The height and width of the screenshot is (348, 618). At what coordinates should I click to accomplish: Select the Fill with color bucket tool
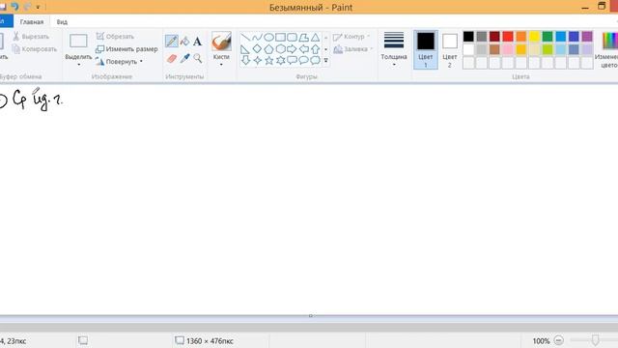(184, 41)
